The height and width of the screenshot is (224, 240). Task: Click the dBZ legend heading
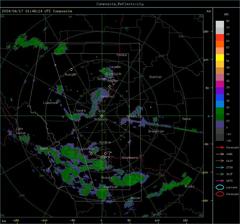pyautogui.click(x=226, y=14)
